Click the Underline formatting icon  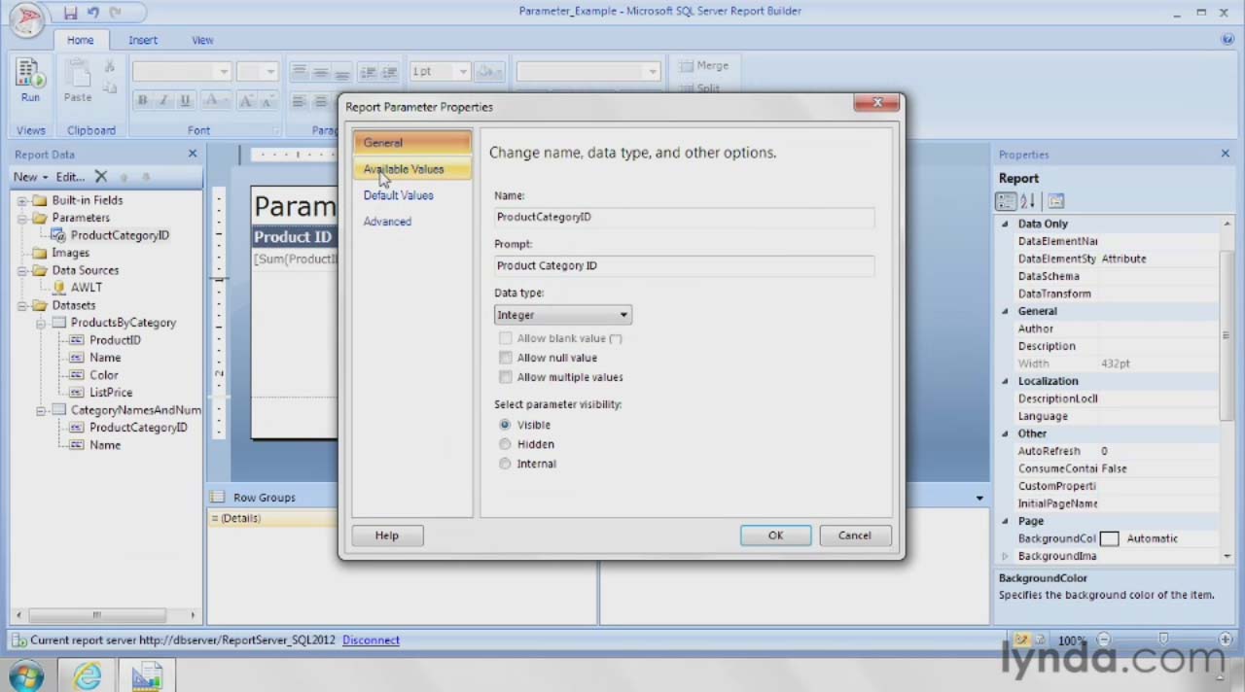(x=184, y=101)
